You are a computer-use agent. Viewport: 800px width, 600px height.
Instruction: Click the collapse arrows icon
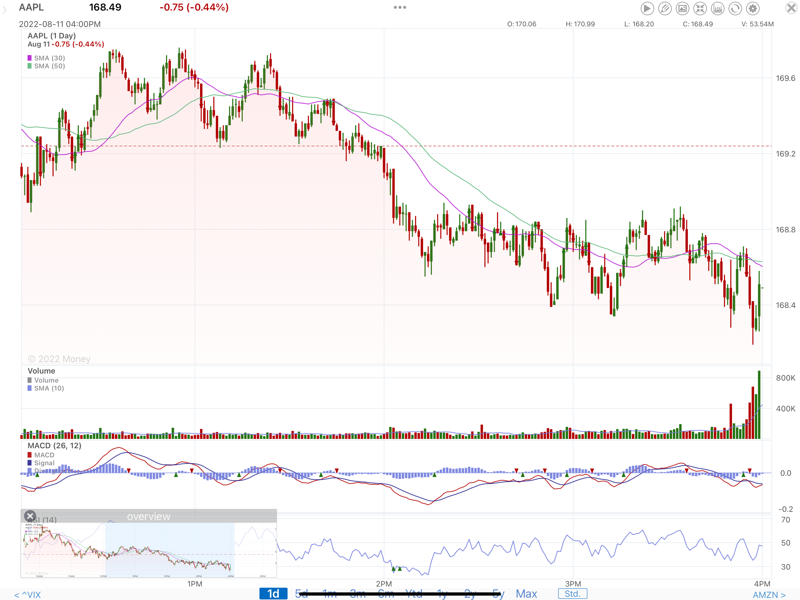700,8
